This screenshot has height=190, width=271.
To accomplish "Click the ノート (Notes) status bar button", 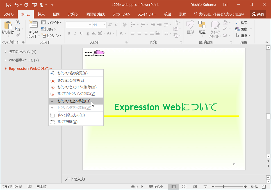I will (137, 187).
